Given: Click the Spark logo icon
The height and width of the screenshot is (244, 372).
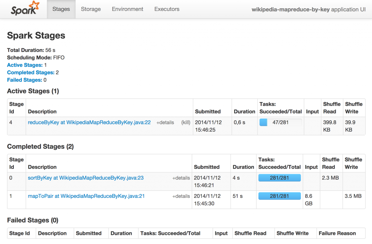Looking at the screenshot, I should [x=25, y=9].
